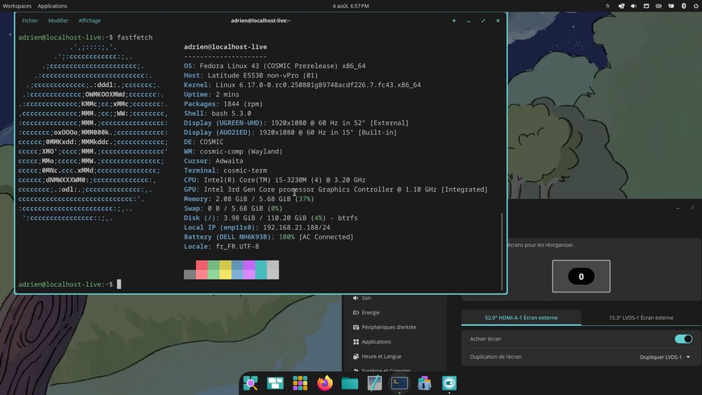Click the 'cosmic-comp (Wayland)' WM value
Screen dimensions: 702x395
pyautogui.click(x=241, y=152)
